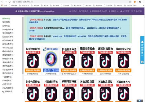Select 唱吧业务专区 category
145x102 pixels.
click(x=8, y=51)
